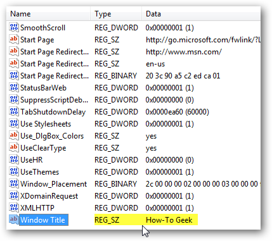Select the Use Stylesheets value name
Viewport: 272px width, 241px height.
click(46, 124)
